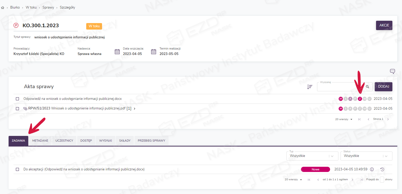
Task: Tick checkbox for RPW/51/2023 Wniosek pdf
Action: pyautogui.click(x=17, y=109)
